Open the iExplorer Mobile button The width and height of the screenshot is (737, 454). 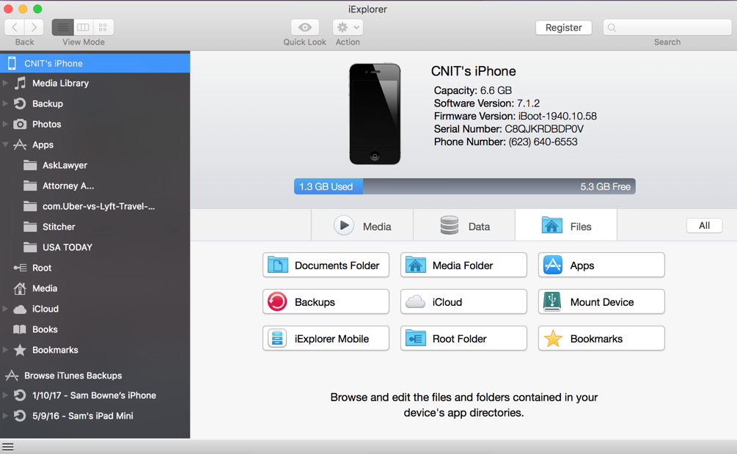click(x=326, y=338)
